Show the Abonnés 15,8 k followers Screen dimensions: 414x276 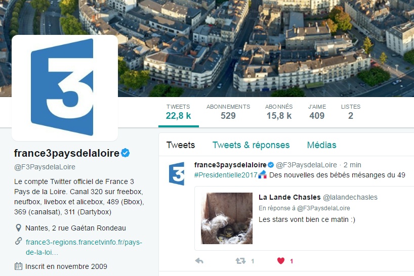[x=279, y=112]
